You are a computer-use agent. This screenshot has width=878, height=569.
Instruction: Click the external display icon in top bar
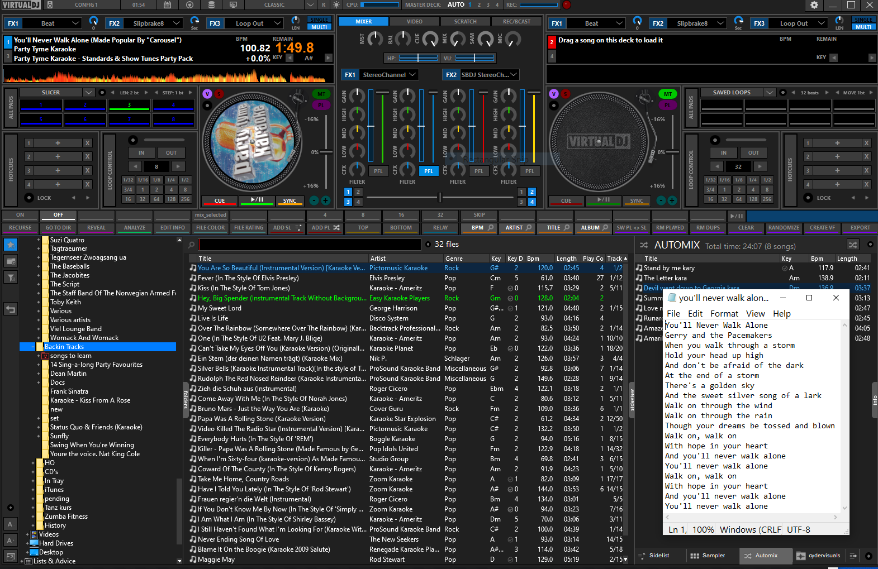click(233, 5)
